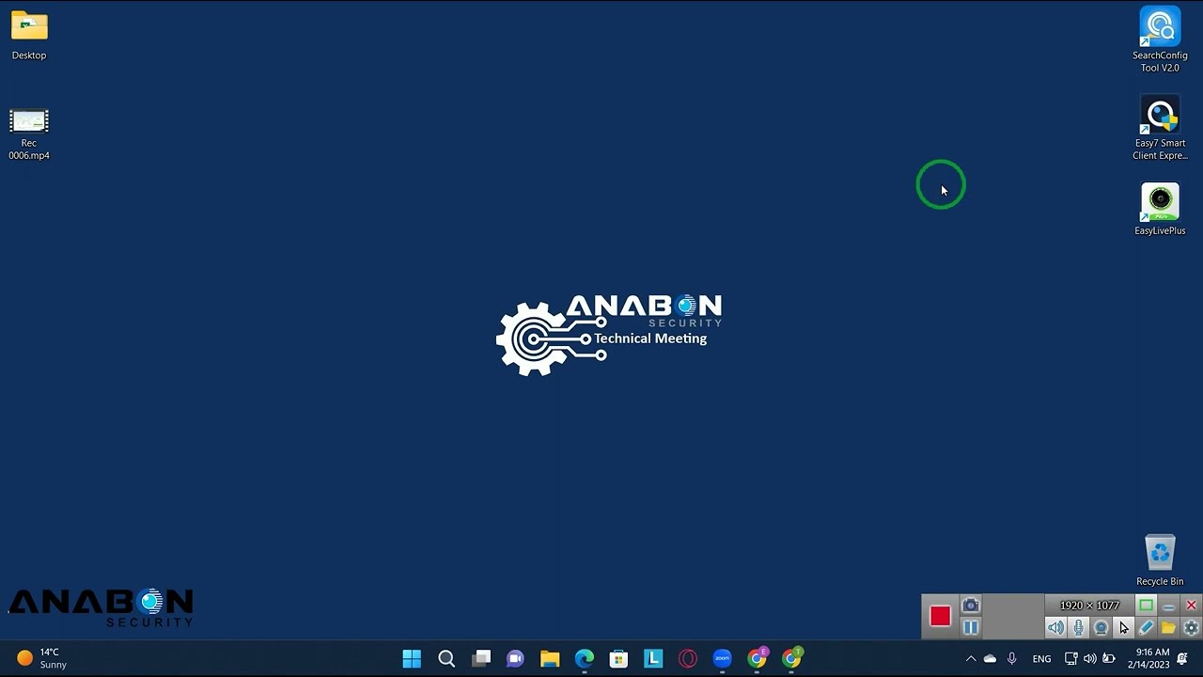Open Microsoft Store from taskbar
Image resolution: width=1203 pixels, height=677 pixels.
click(x=618, y=658)
